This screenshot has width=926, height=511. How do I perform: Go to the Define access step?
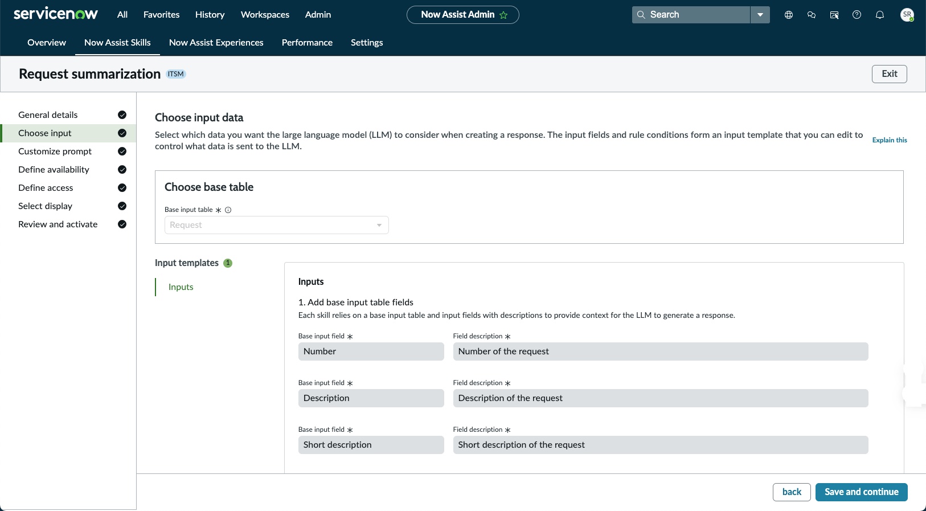point(68,188)
